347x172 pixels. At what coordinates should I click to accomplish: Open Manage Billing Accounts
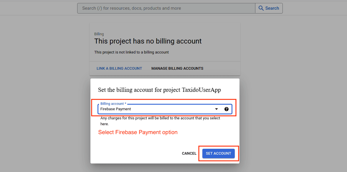(x=177, y=69)
